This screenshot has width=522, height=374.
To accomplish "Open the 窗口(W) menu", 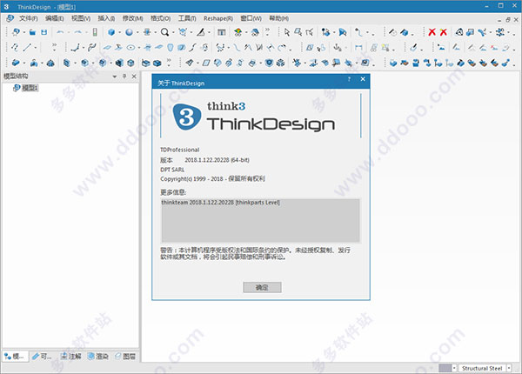I will tap(251, 18).
